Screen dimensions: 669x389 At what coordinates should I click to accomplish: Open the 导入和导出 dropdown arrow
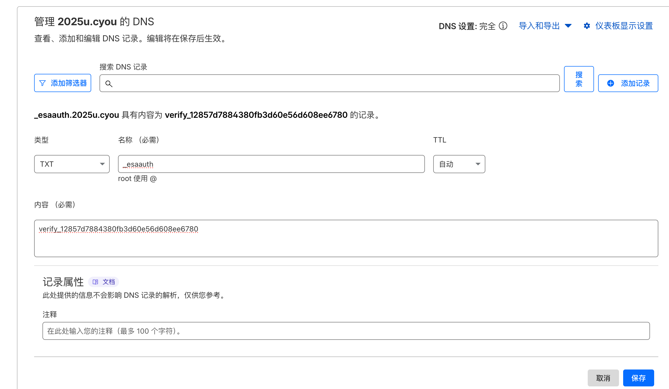click(568, 26)
